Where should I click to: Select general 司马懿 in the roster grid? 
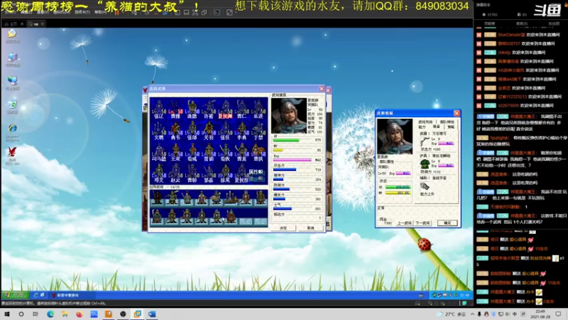(x=158, y=151)
